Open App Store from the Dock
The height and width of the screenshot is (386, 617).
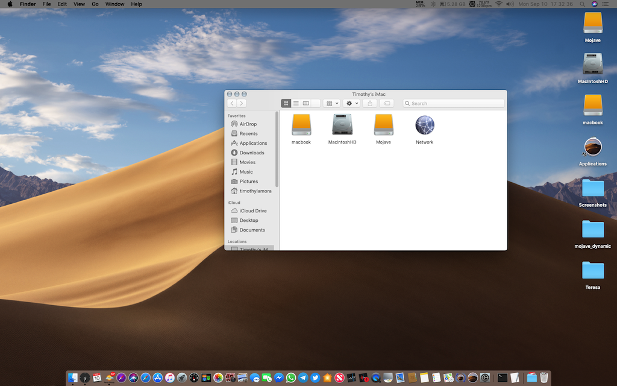158,378
